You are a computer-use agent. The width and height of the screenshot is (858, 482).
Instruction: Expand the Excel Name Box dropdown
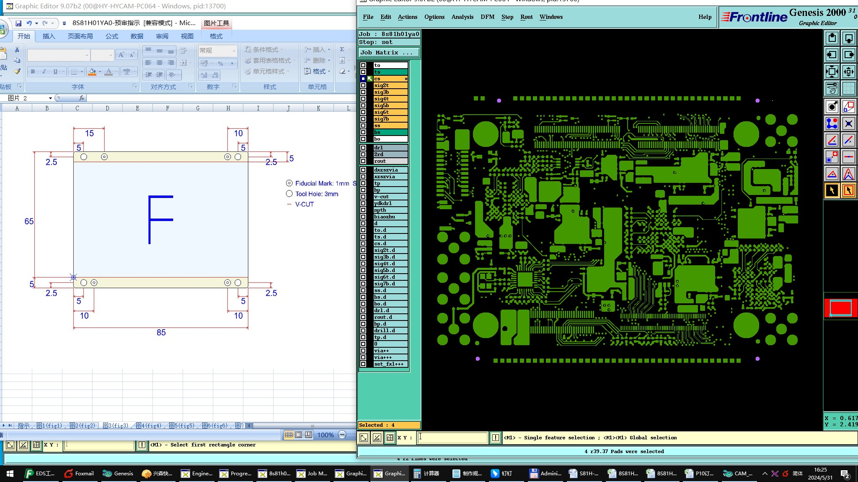coord(50,98)
